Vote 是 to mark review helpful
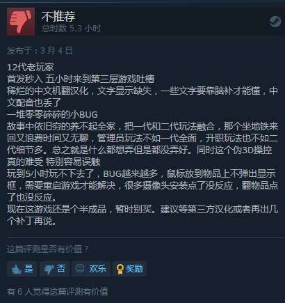 pos(22,269)
